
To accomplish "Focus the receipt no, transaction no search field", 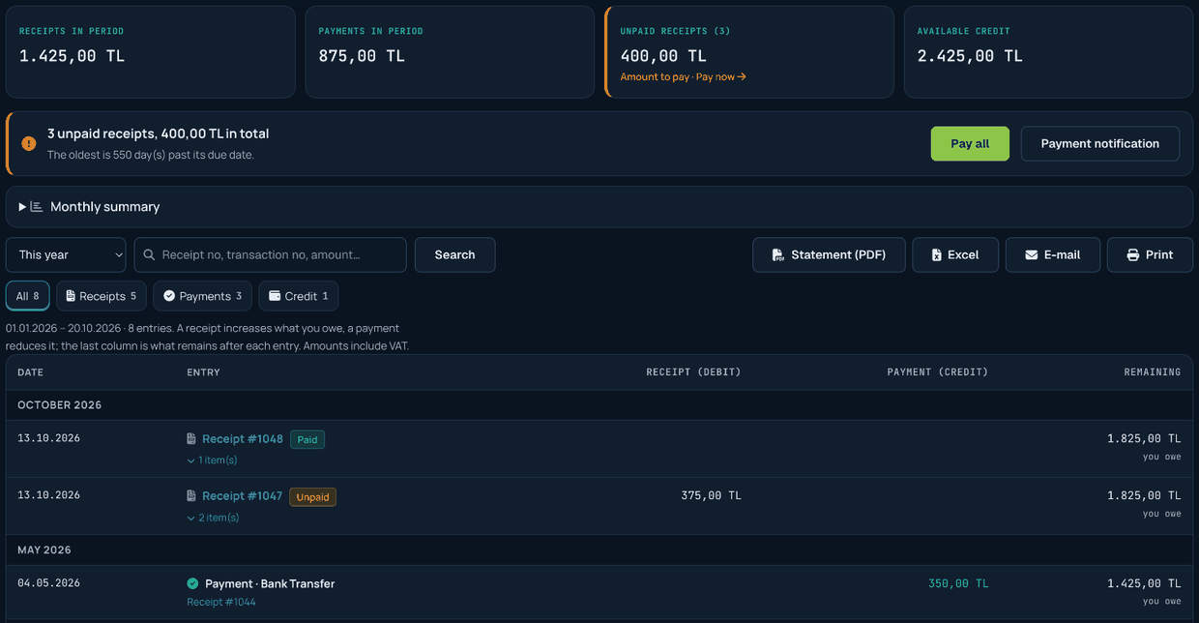I will point(271,254).
